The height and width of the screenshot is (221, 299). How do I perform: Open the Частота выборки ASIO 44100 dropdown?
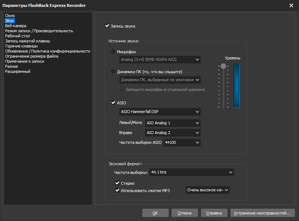tap(182, 143)
